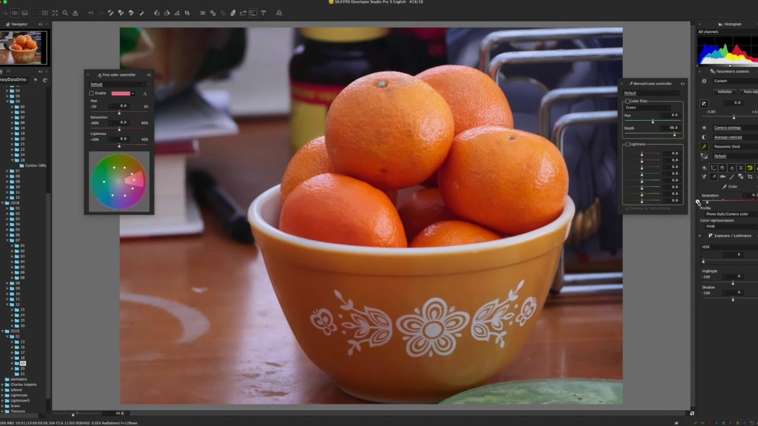Select the Charles Imports folder
Viewport: 758px width, 426px height.
(23, 385)
